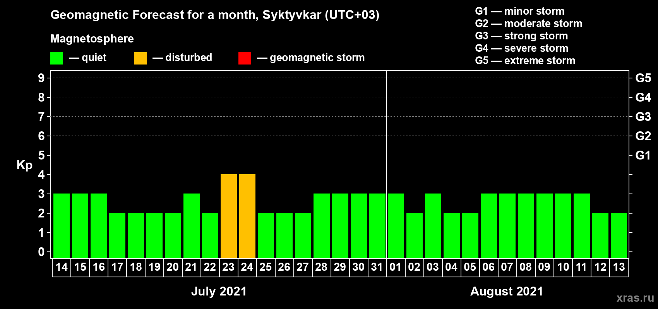Click the '— quiet' legend text

point(87,58)
